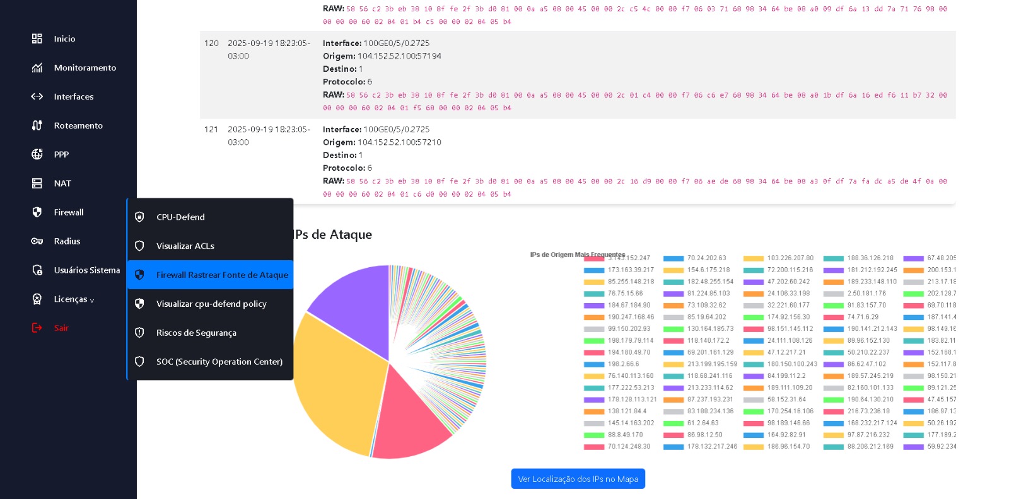Toggle legend entry 173.163.39.217
The width and height of the screenshot is (1009, 499).
pyautogui.click(x=630, y=270)
